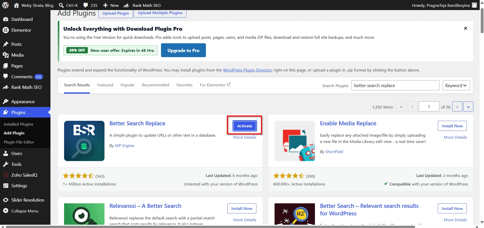
Task: Click the Upload Multiple Plugins button
Action: [160, 13]
